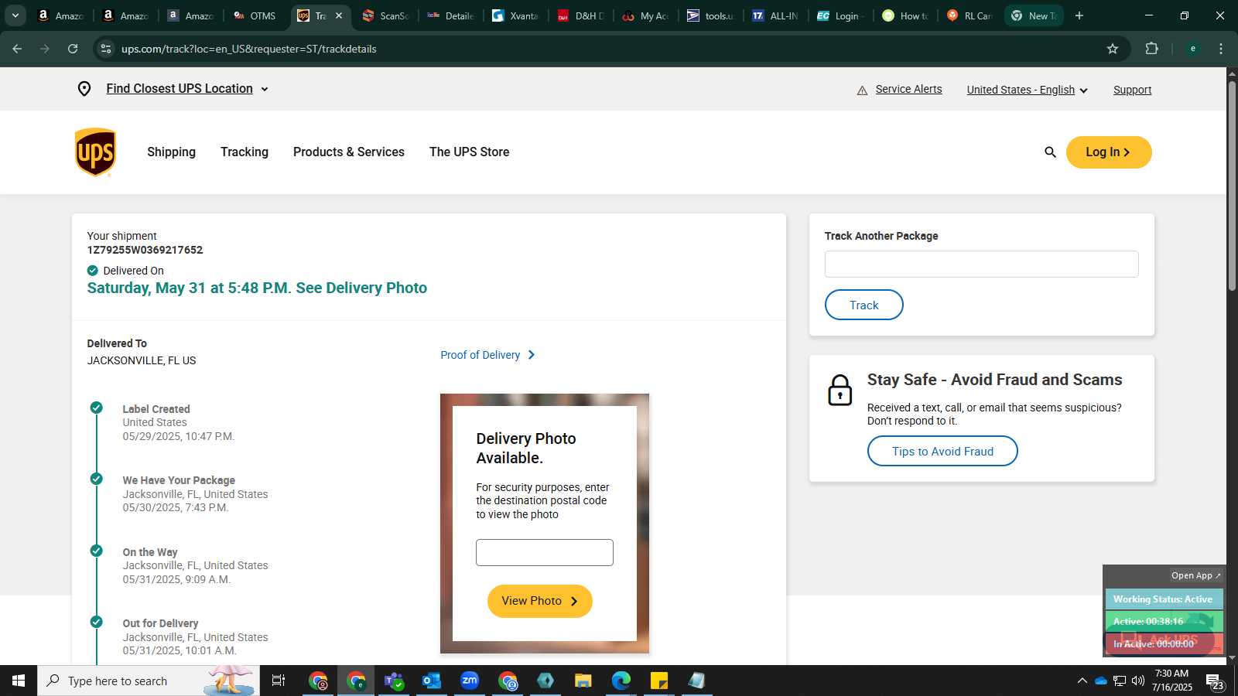Select tracking number 1Z79255W0369217652
Image resolution: width=1238 pixels, height=696 pixels.
coord(145,250)
